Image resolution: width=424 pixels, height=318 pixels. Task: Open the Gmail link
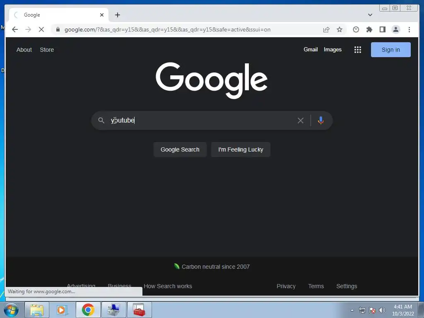click(x=311, y=50)
